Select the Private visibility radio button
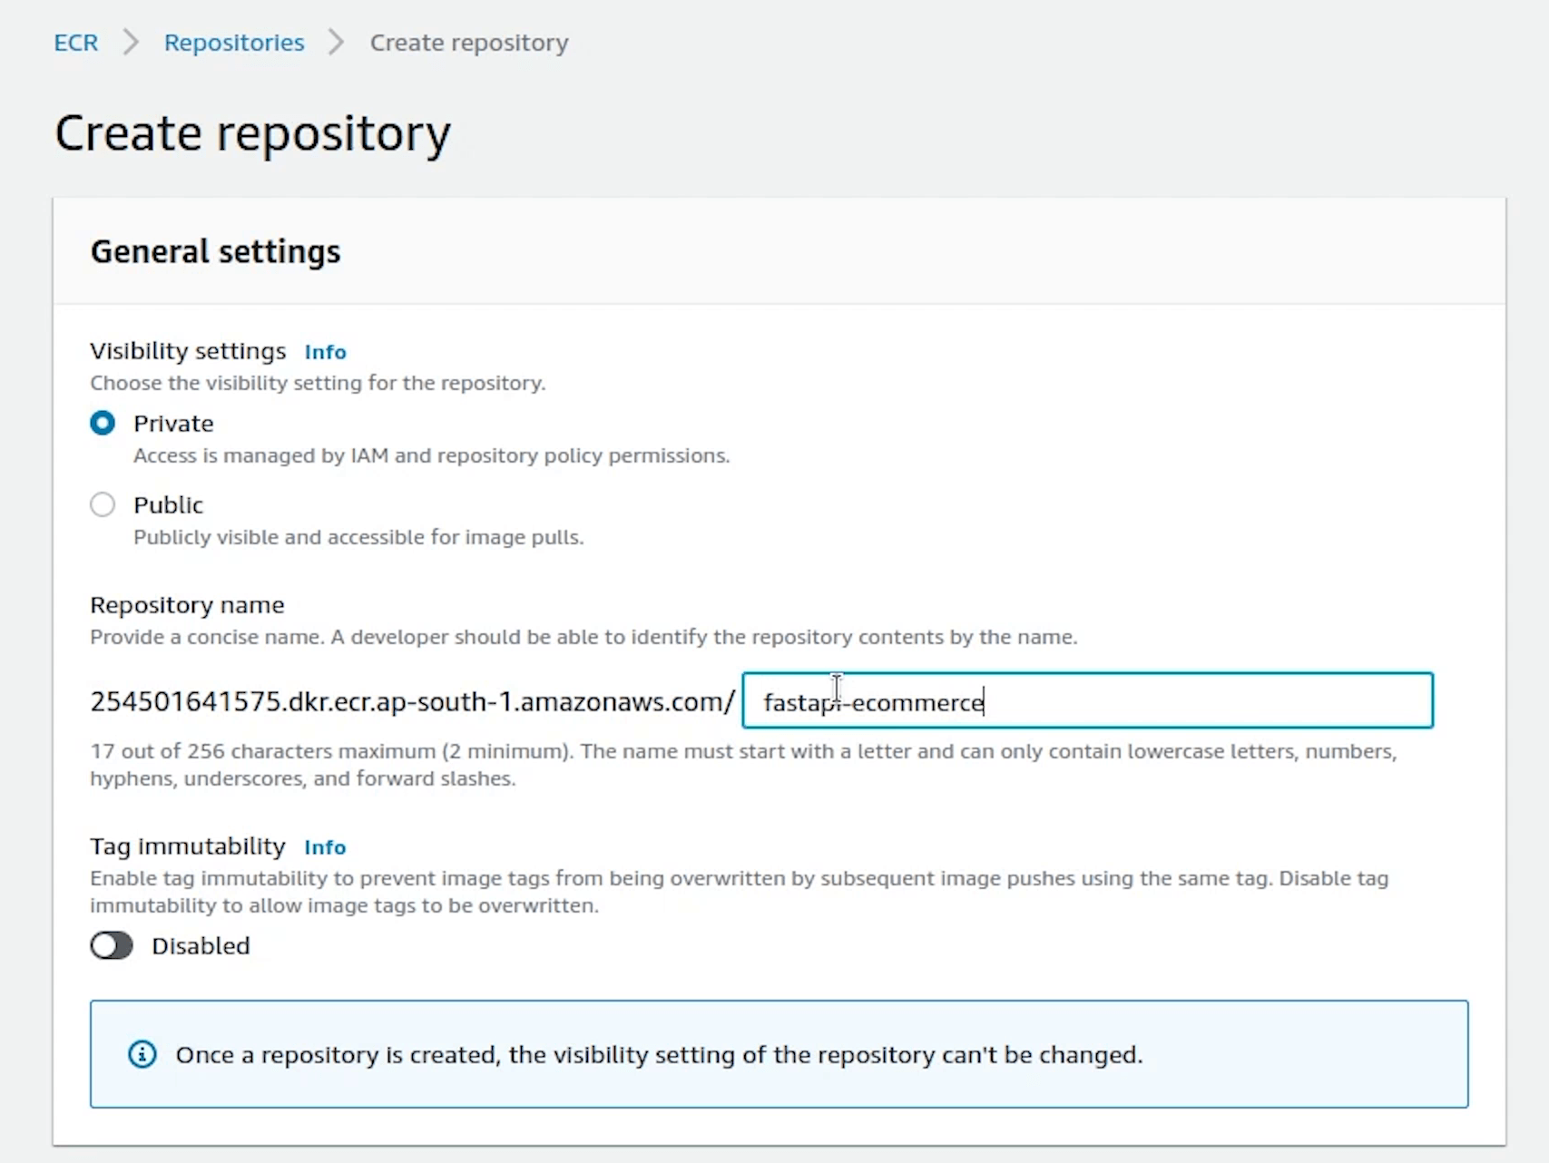1549x1163 pixels. tap(103, 424)
